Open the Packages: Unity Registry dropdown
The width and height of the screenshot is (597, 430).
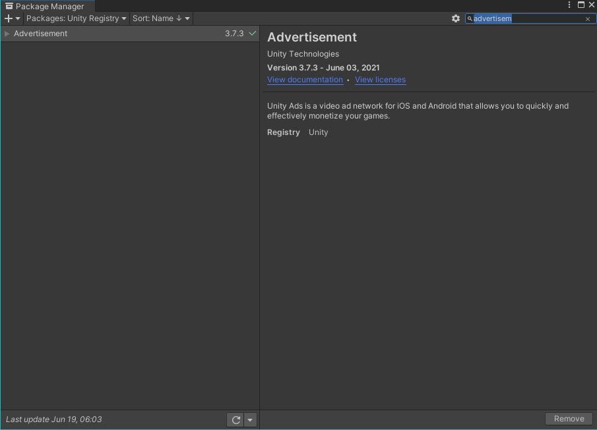pos(76,18)
